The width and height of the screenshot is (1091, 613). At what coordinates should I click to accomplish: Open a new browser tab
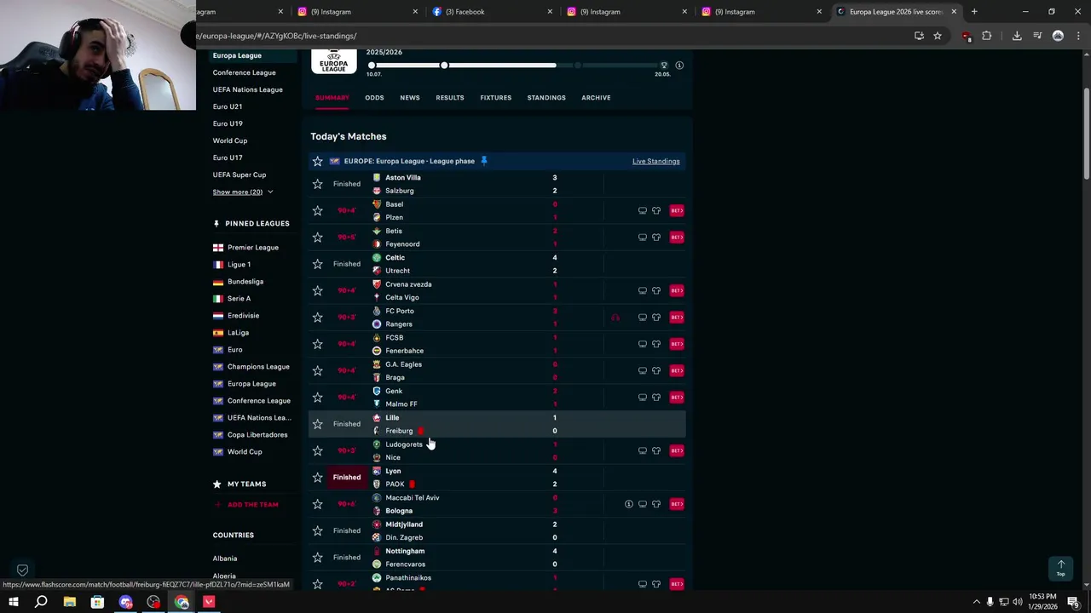[x=974, y=12]
